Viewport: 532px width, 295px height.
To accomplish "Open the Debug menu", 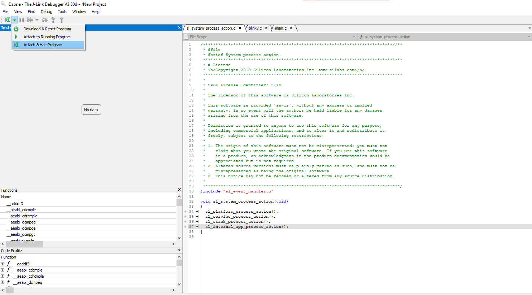I will (46, 11).
